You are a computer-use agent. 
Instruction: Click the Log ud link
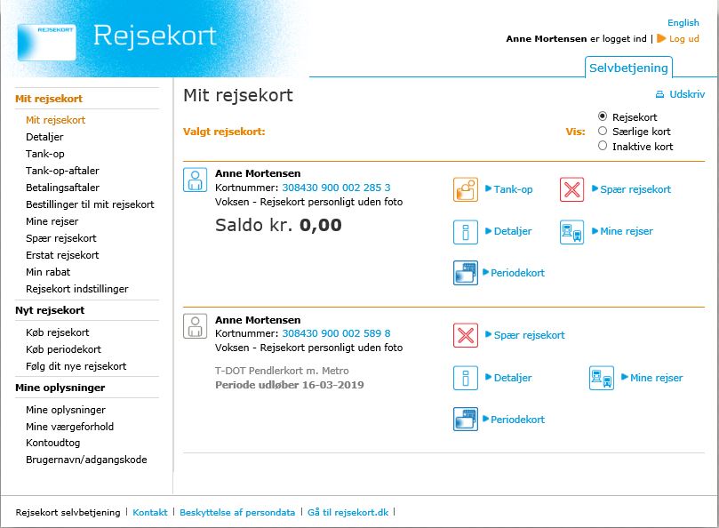(x=683, y=39)
